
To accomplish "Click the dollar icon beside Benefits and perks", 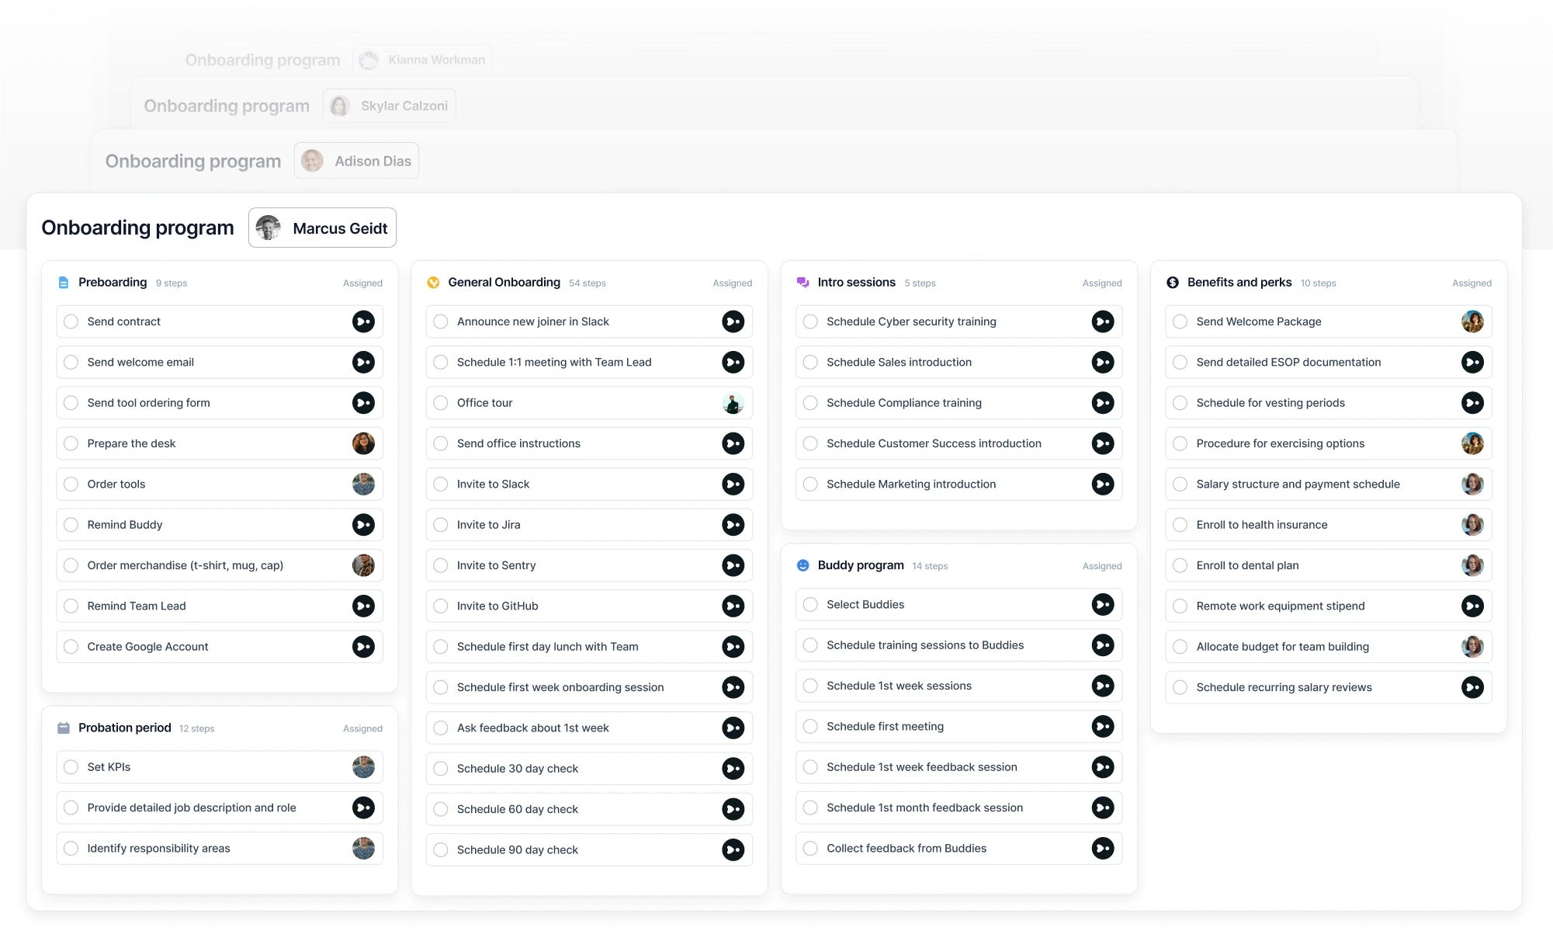I will pyautogui.click(x=1173, y=283).
